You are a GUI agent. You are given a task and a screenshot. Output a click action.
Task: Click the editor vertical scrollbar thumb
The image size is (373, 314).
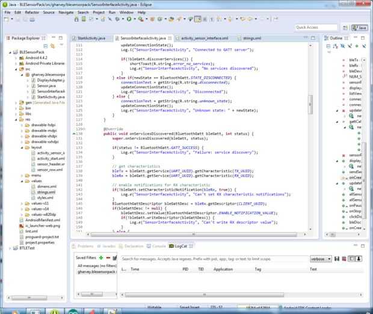coord(310,105)
